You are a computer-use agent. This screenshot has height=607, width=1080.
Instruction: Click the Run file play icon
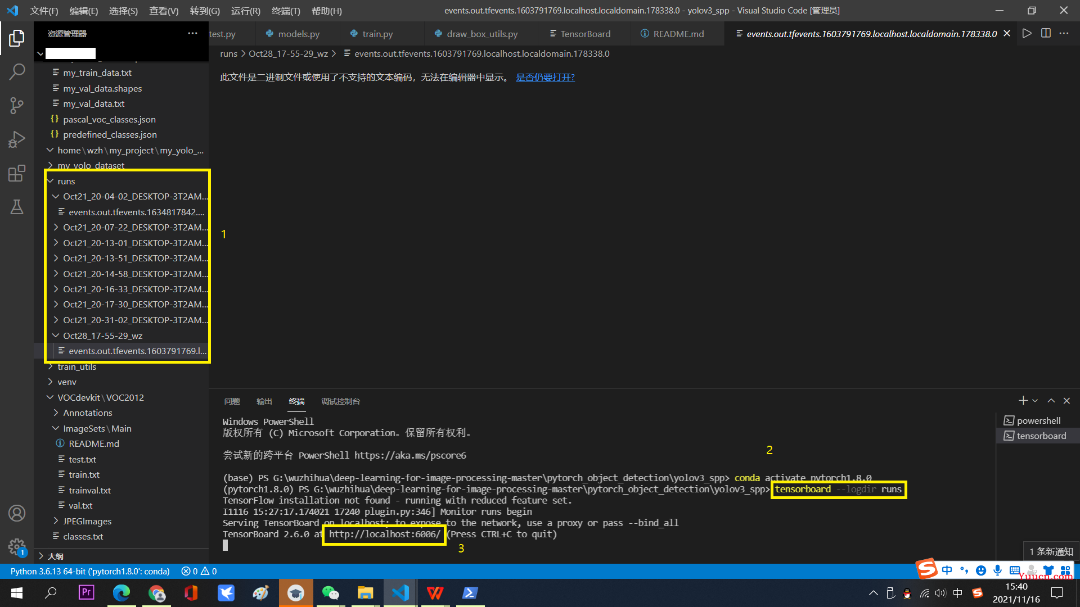1027,34
